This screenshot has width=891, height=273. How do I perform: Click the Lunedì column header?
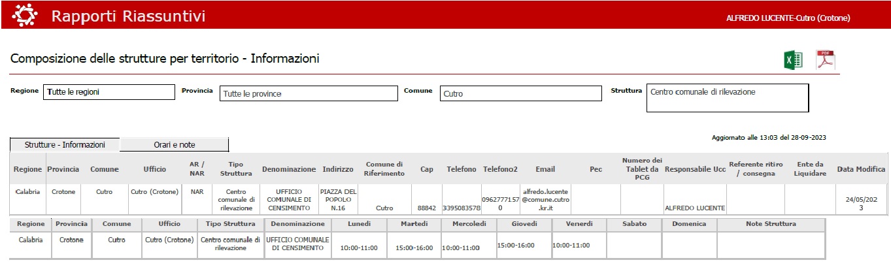click(359, 223)
